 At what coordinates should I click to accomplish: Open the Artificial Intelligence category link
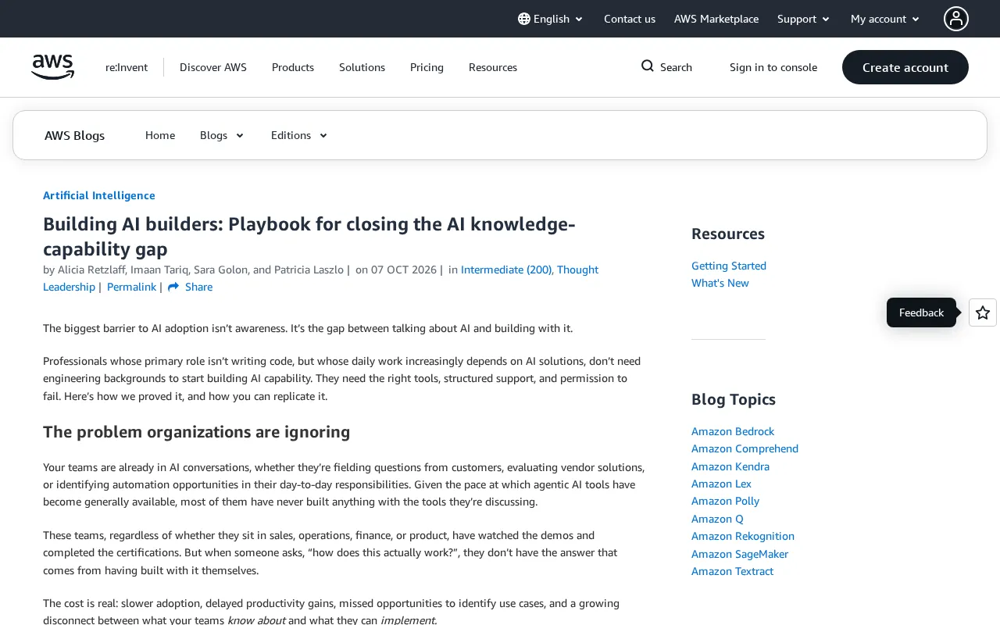point(99,195)
